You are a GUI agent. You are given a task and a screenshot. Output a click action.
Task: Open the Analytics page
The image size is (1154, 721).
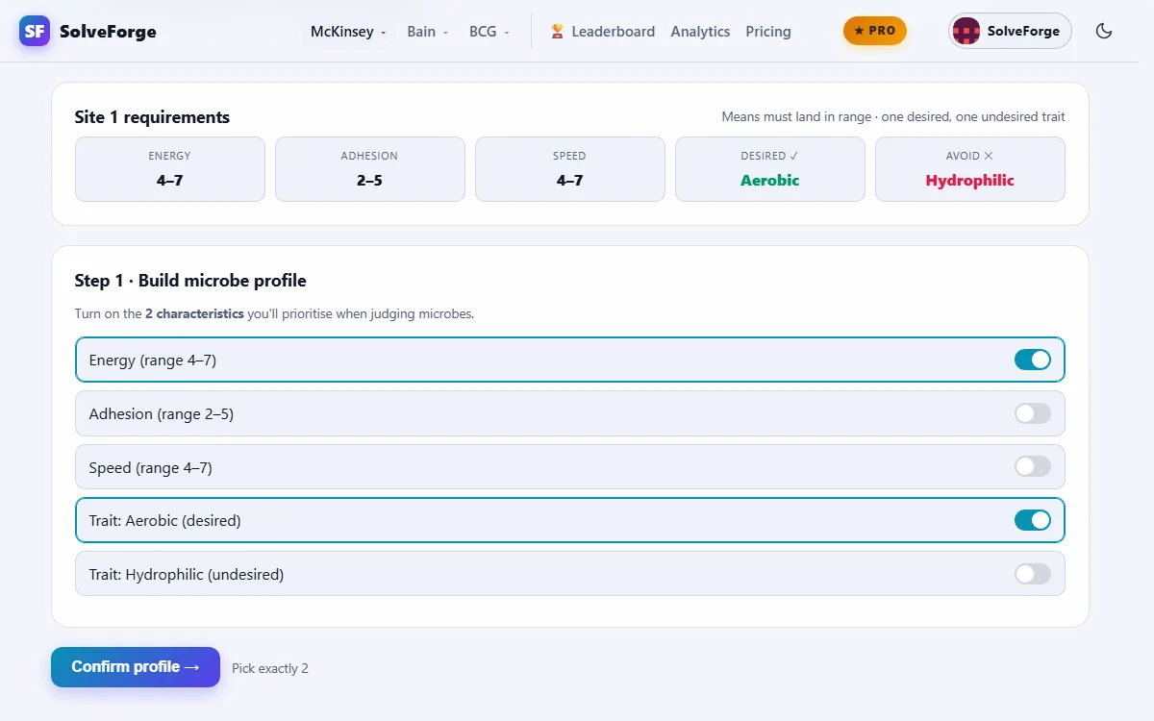coord(700,32)
